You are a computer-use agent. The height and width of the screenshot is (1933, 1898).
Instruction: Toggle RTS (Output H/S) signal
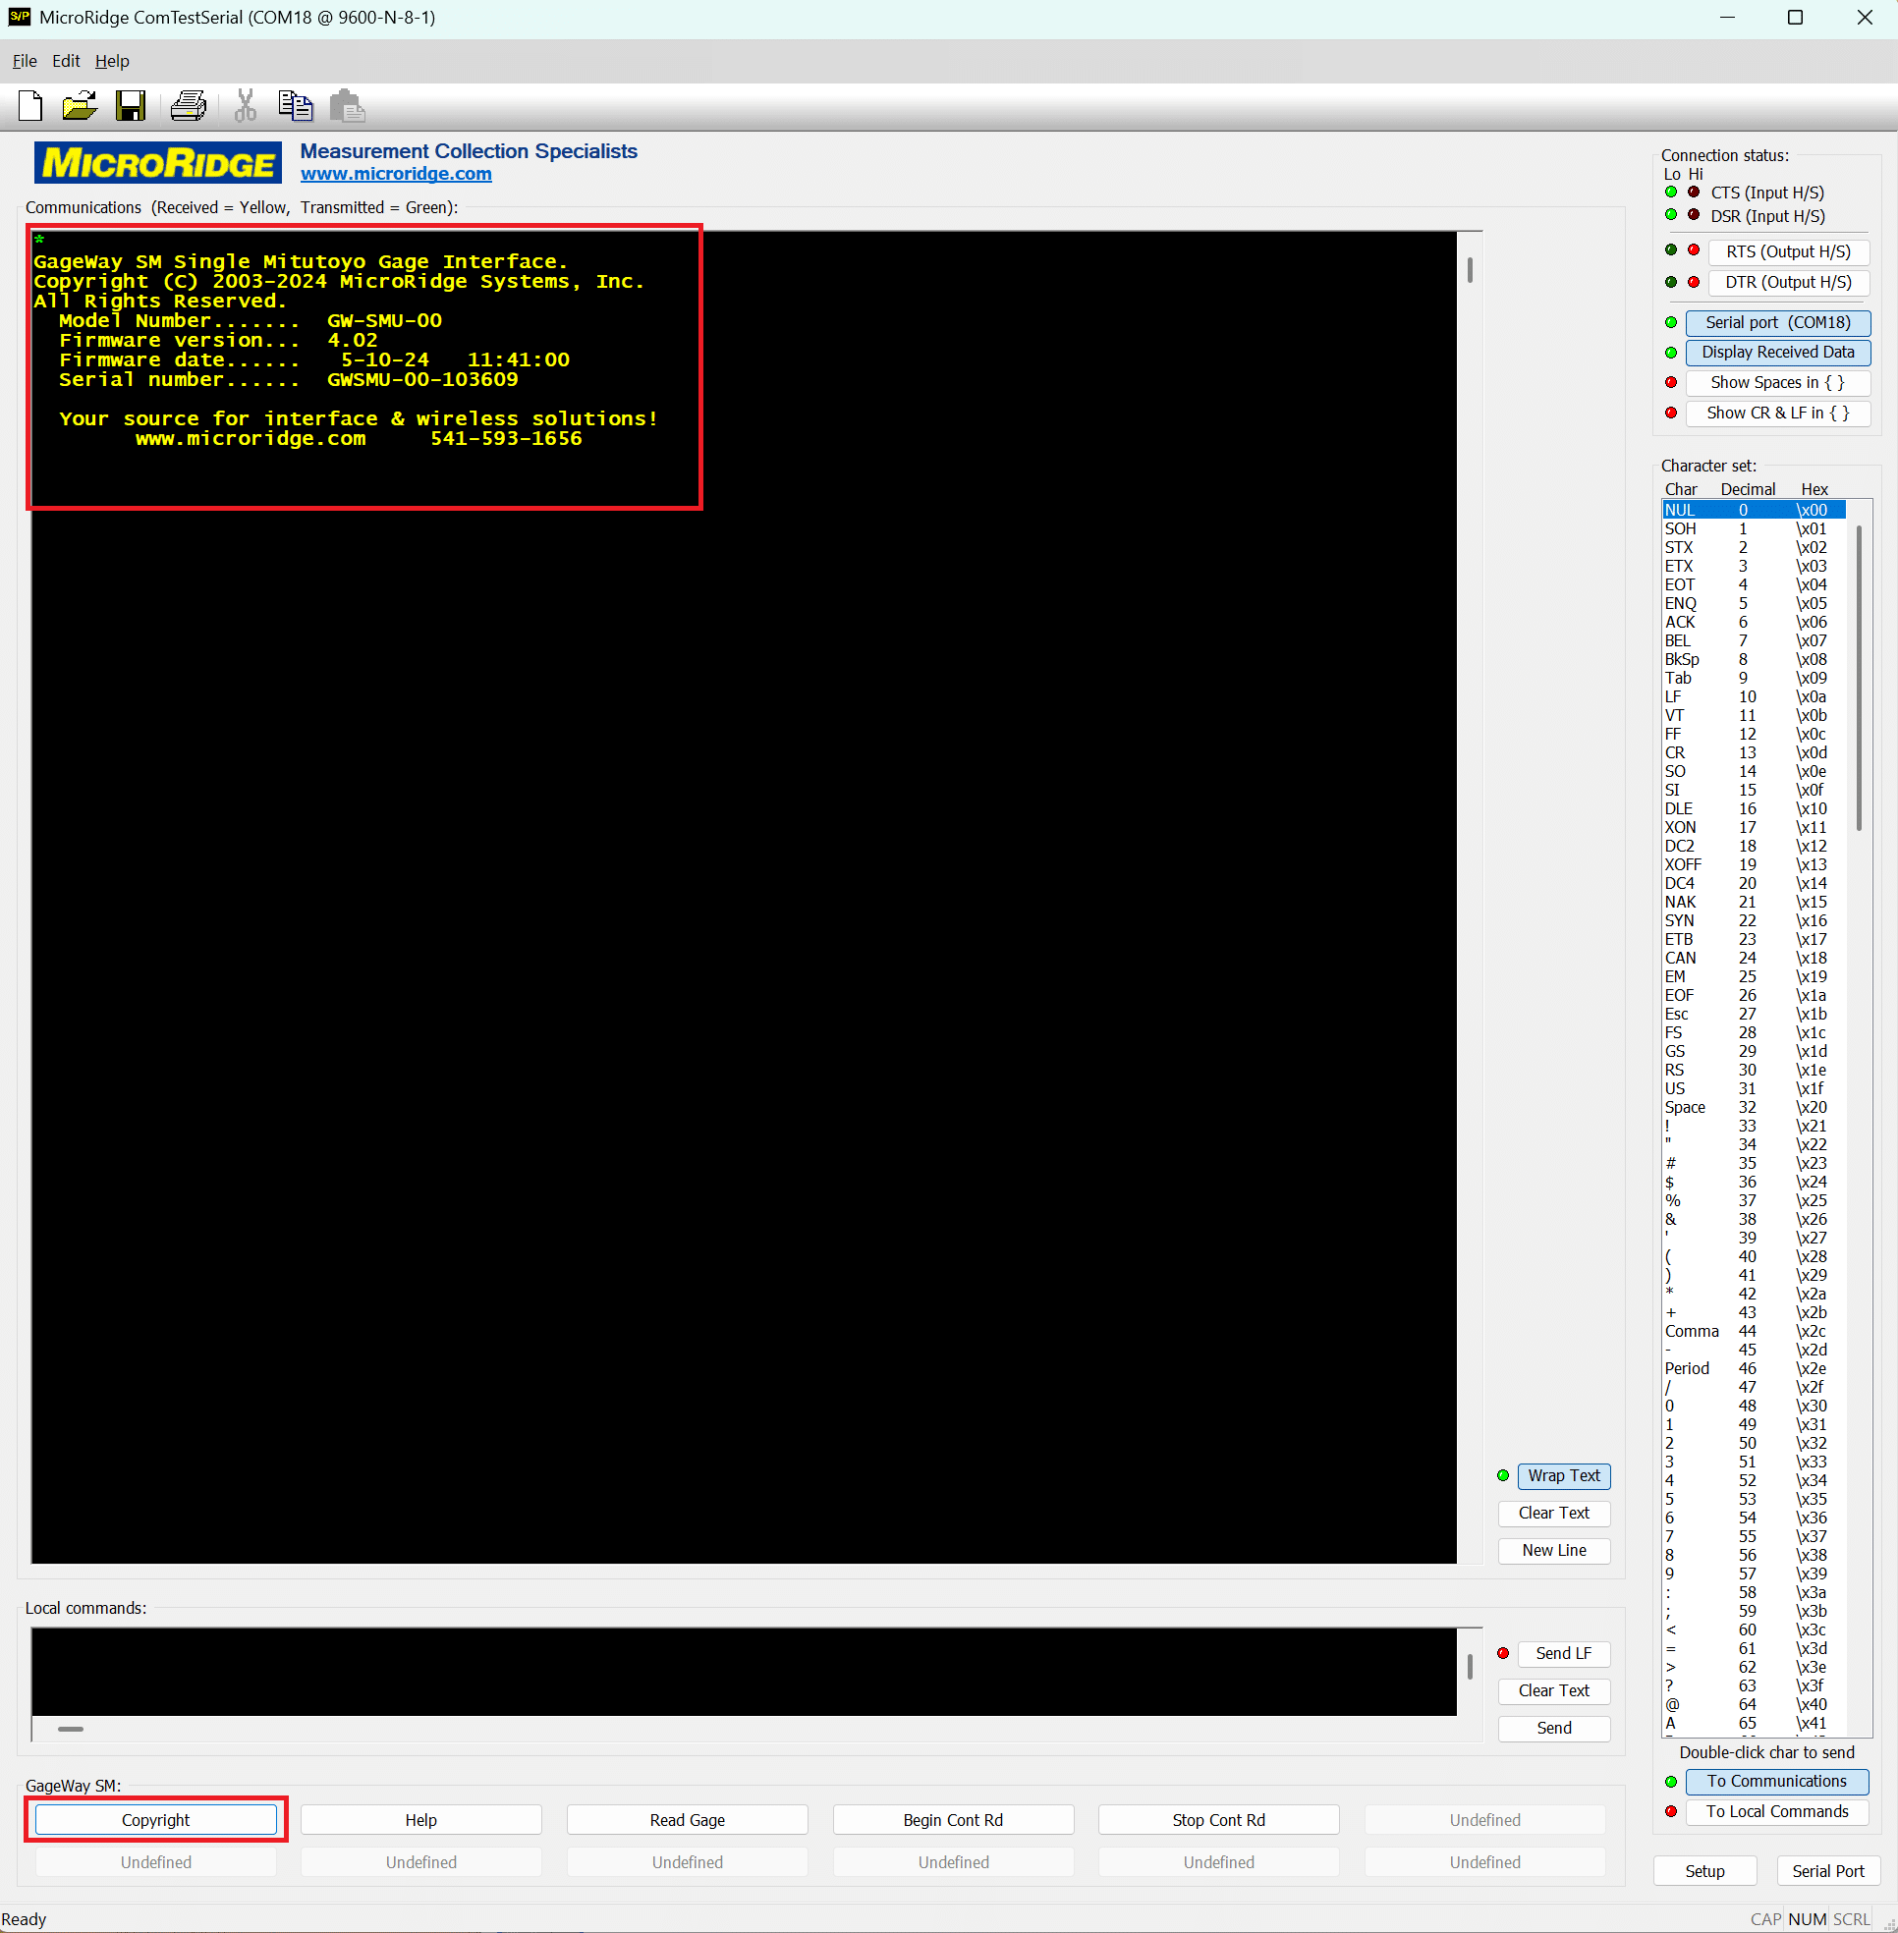pos(1787,251)
